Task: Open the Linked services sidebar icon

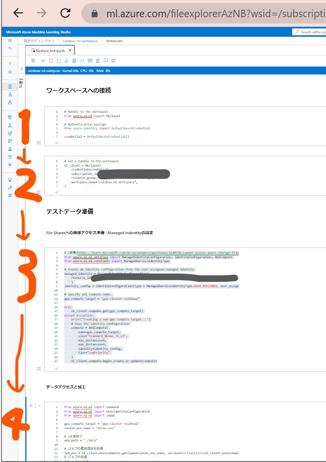Action: tap(10, 187)
